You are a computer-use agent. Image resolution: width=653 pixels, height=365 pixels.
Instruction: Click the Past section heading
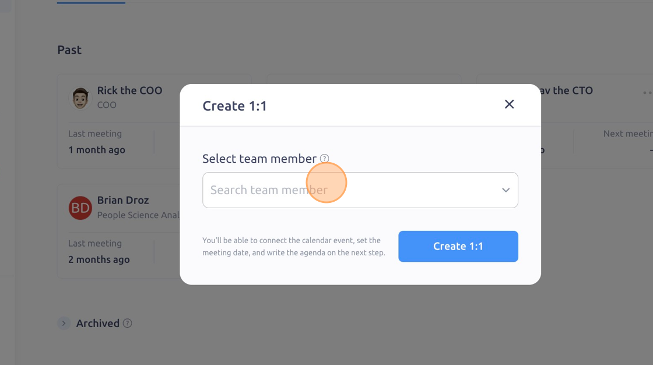coord(69,50)
